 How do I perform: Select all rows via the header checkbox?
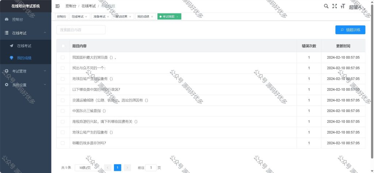pyautogui.click(x=63, y=46)
